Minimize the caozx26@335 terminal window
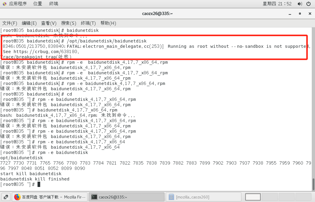 pyautogui.click(x=290, y=14)
